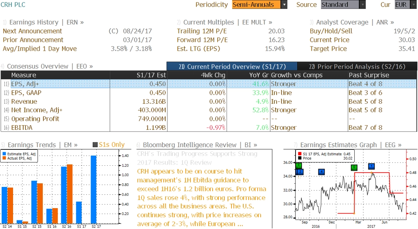
Task: Toggle the S1s Only checkbox
Action: [95, 145]
